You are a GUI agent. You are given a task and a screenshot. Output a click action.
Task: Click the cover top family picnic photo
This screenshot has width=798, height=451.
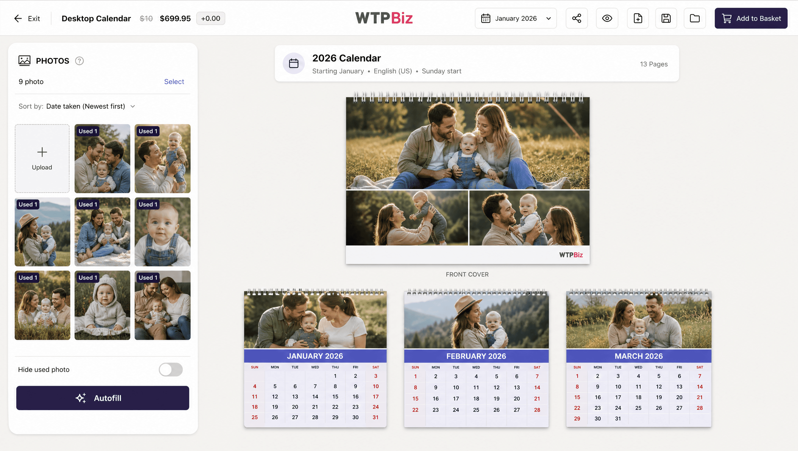tap(467, 143)
